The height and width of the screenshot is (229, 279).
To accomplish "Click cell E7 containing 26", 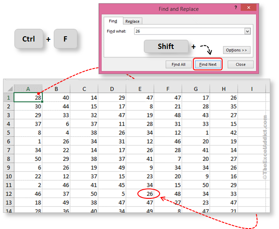I will coord(140,150).
